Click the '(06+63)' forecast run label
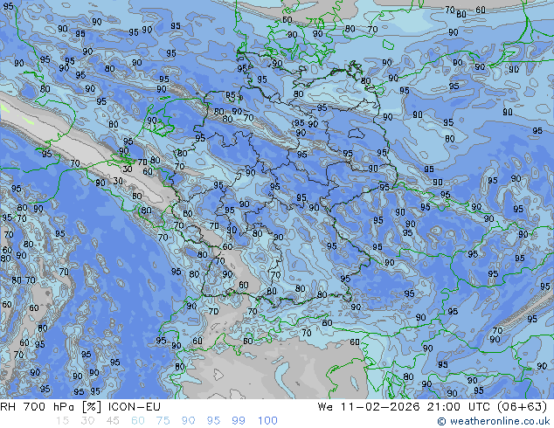554x428 pixels. point(523,407)
